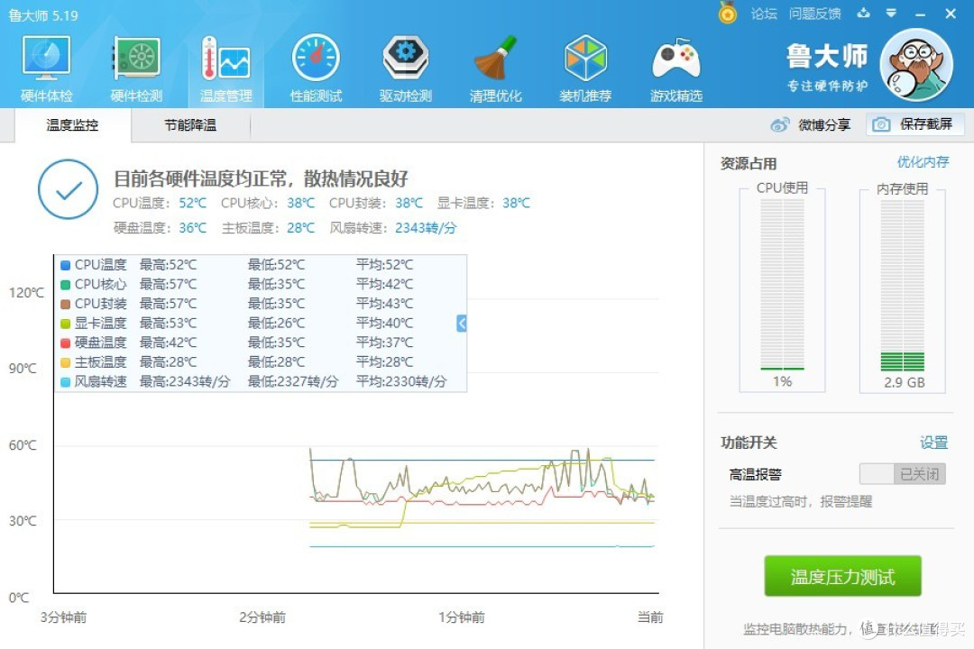
Task: Click CPU封装 brown legend swatch
Action: click(65, 304)
